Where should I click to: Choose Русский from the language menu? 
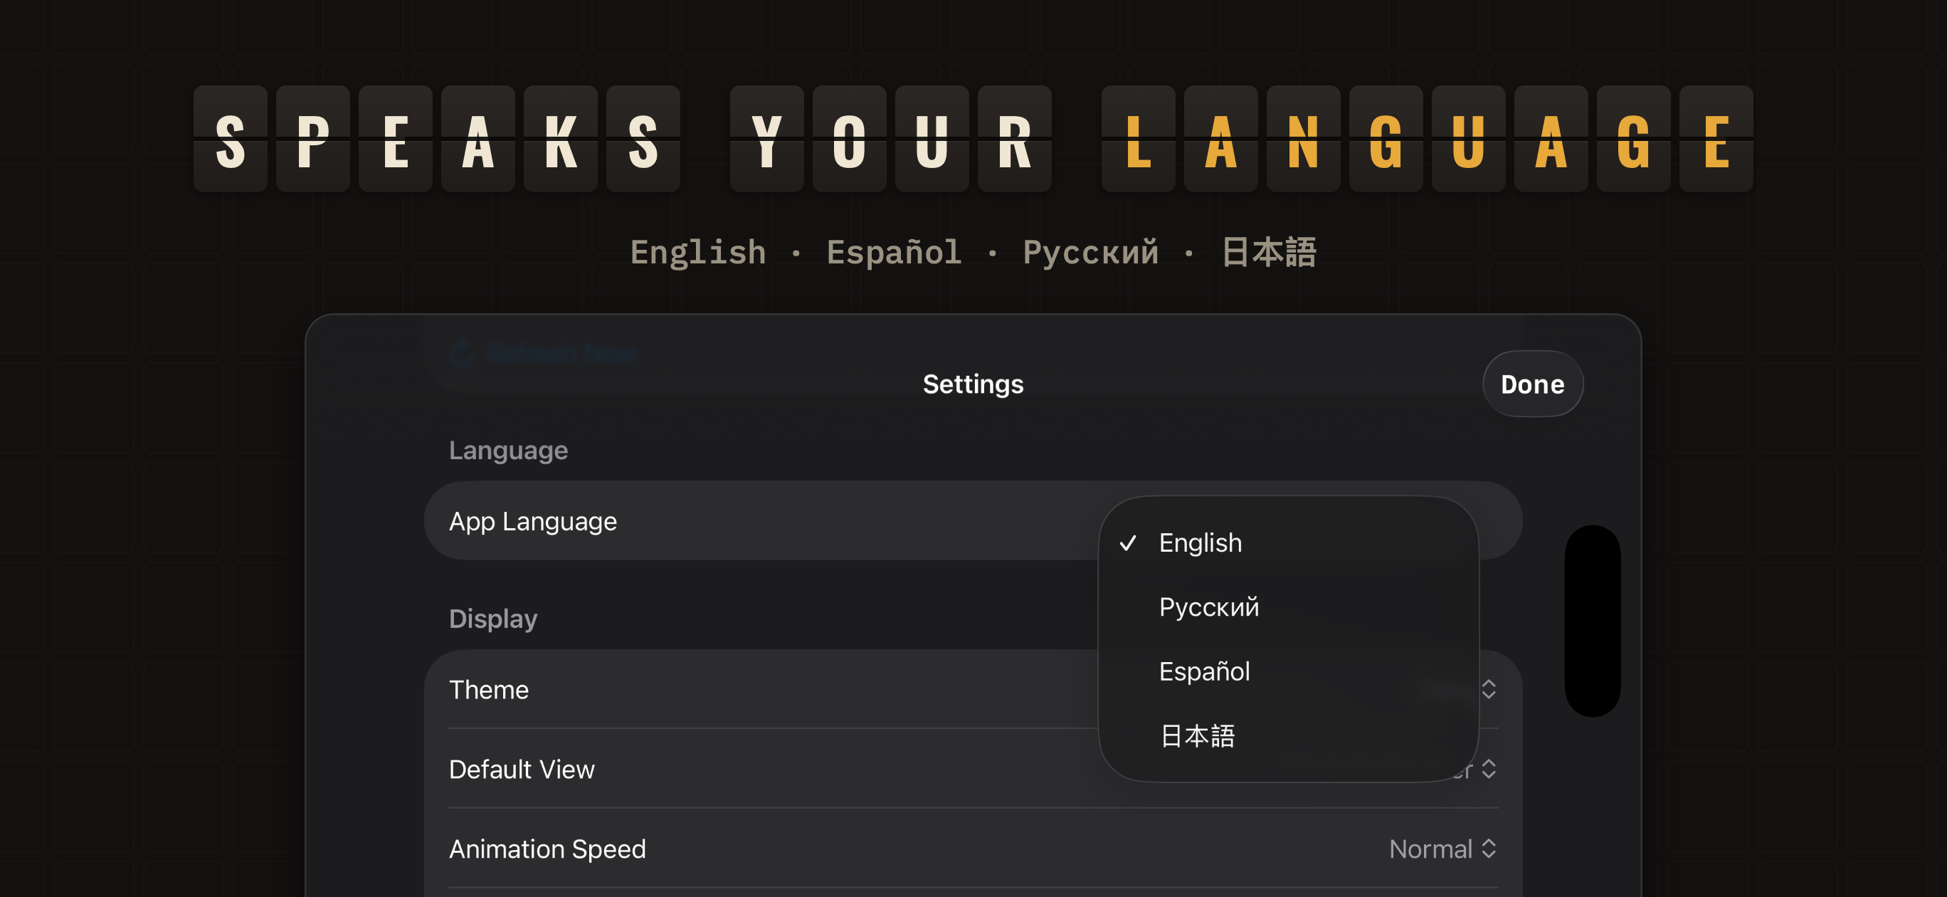1288,607
